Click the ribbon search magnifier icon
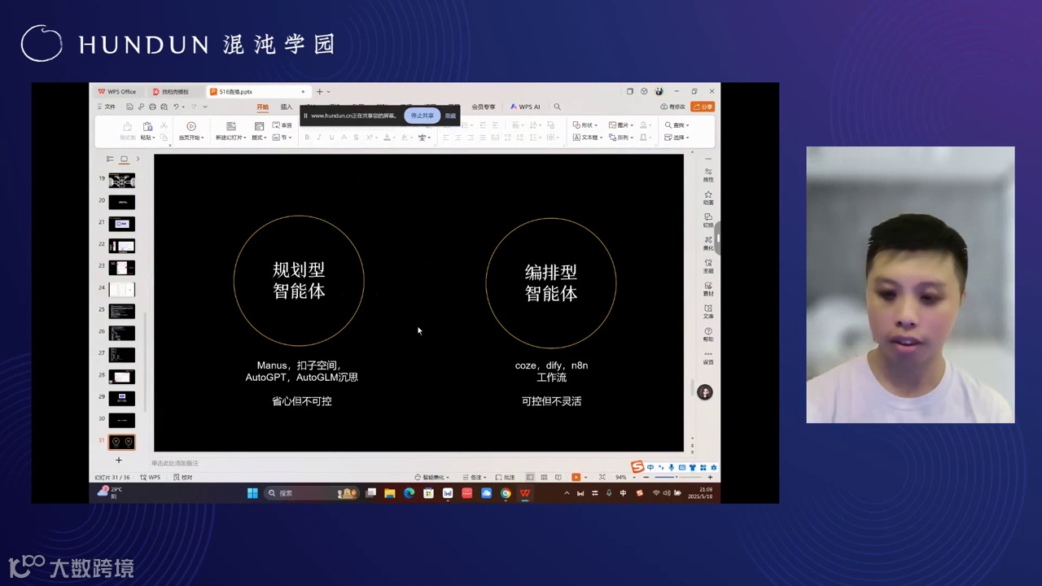 point(557,107)
